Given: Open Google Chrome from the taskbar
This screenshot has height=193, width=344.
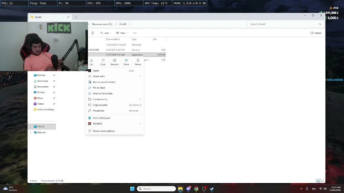Looking at the screenshot, I should click(x=196, y=189).
